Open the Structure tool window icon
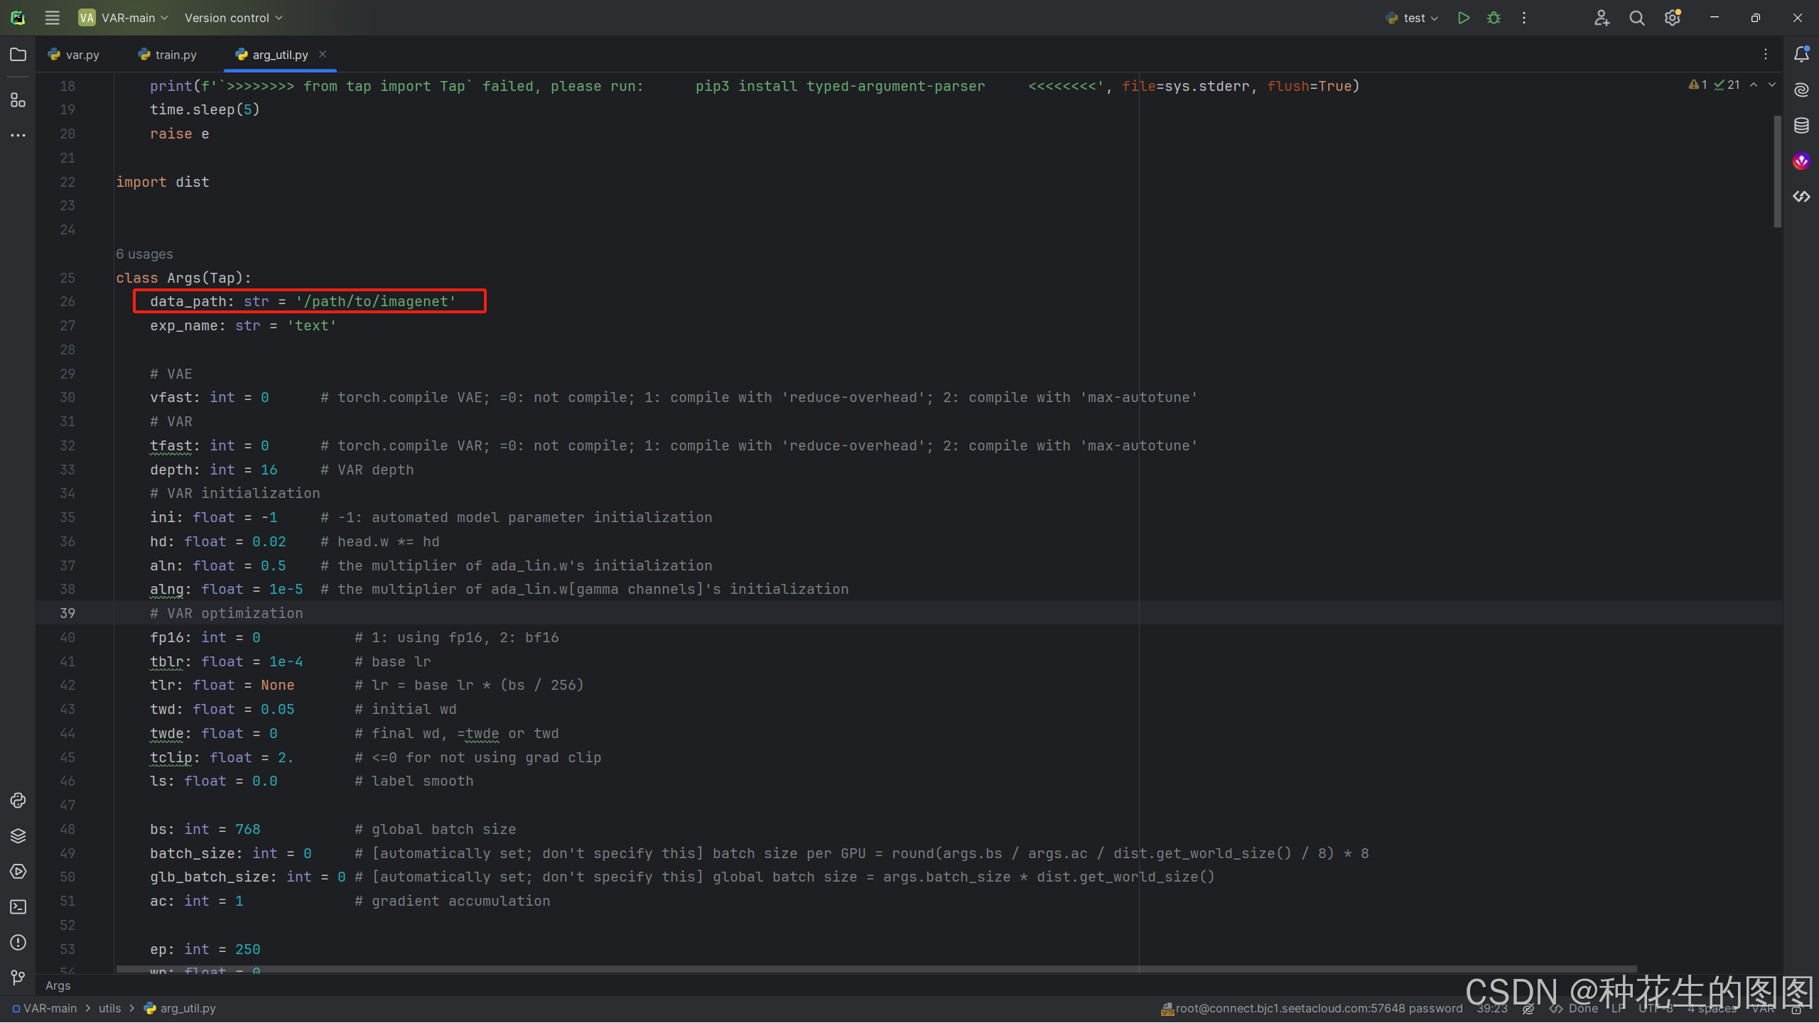Viewport: 1819px width, 1023px height. pyautogui.click(x=18, y=100)
